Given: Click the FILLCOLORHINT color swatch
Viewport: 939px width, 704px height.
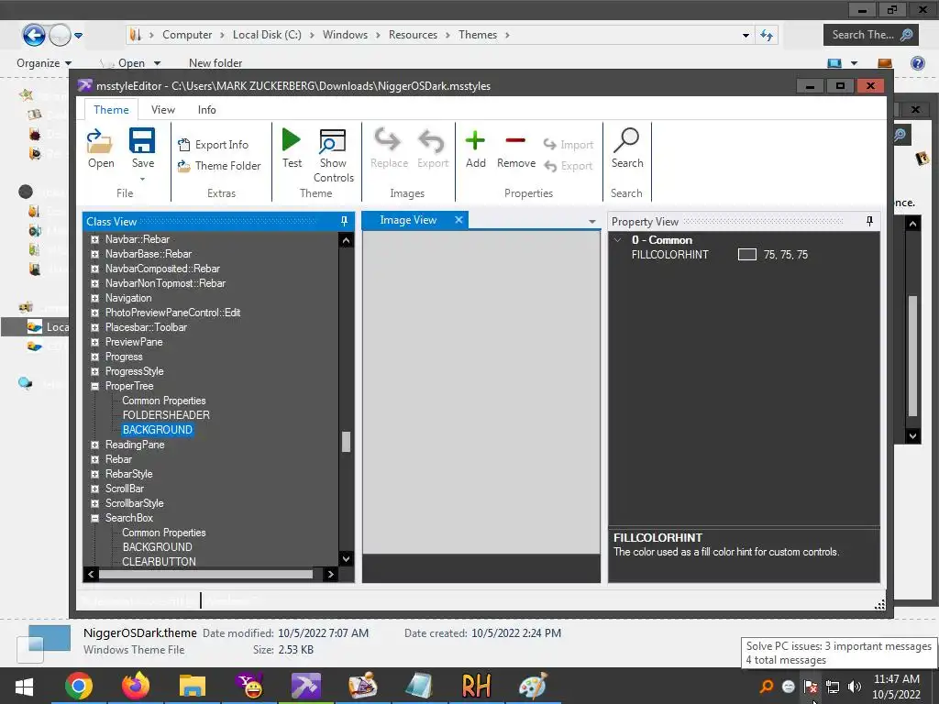Looking at the screenshot, I should pos(746,255).
